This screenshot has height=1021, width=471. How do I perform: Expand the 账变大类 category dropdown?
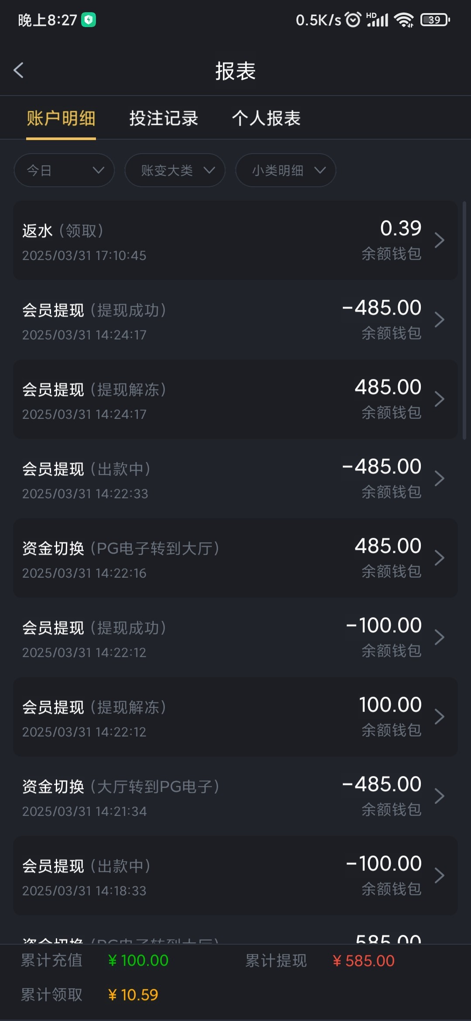click(x=175, y=170)
